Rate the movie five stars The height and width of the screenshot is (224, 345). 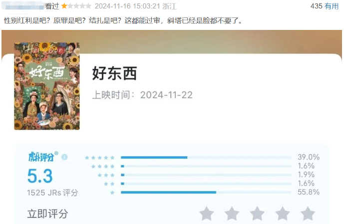(308, 214)
